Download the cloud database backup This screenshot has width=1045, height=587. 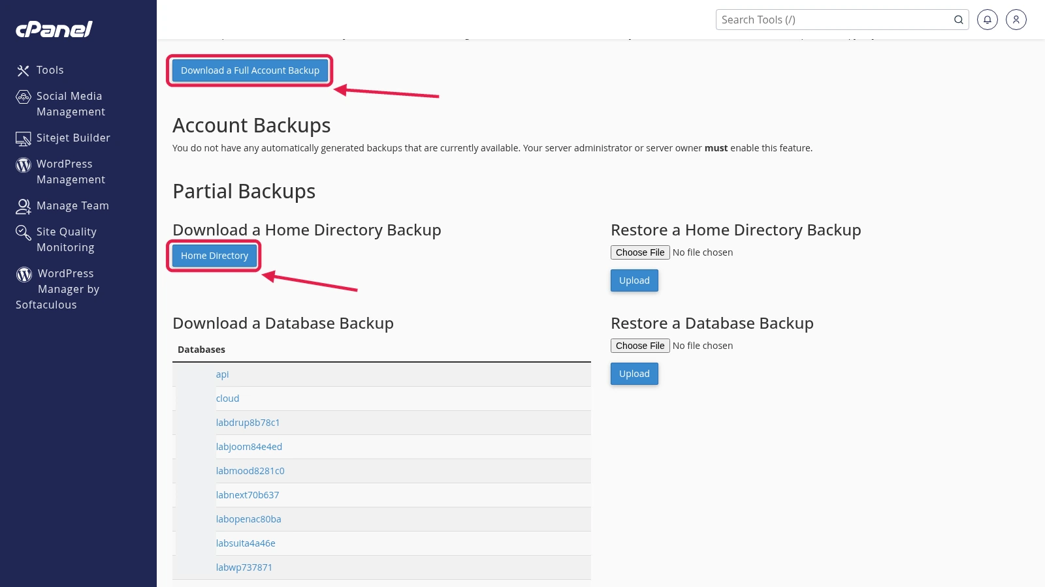coord(227,399)
